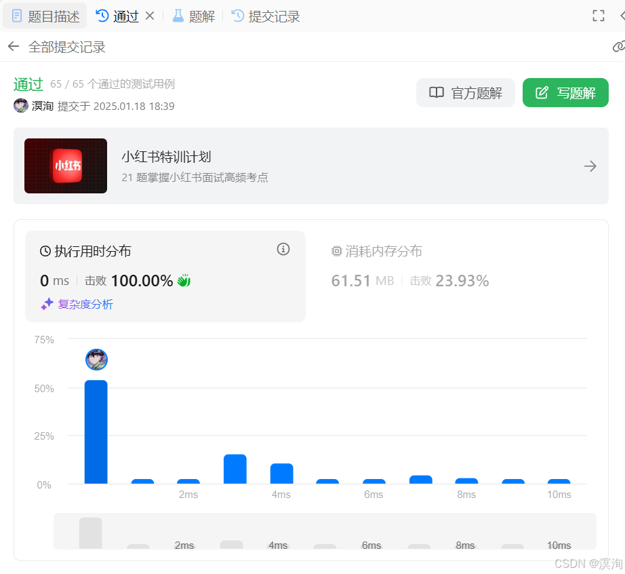Open the 题目描述 tab

click(45, 16)
